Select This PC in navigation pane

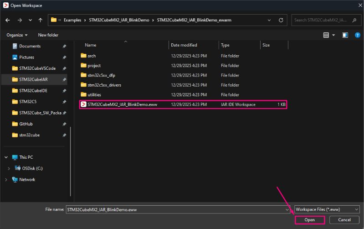coord(26,157)
